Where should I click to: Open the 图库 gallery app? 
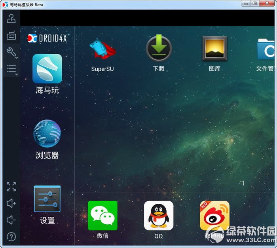(x=214, y=48)
